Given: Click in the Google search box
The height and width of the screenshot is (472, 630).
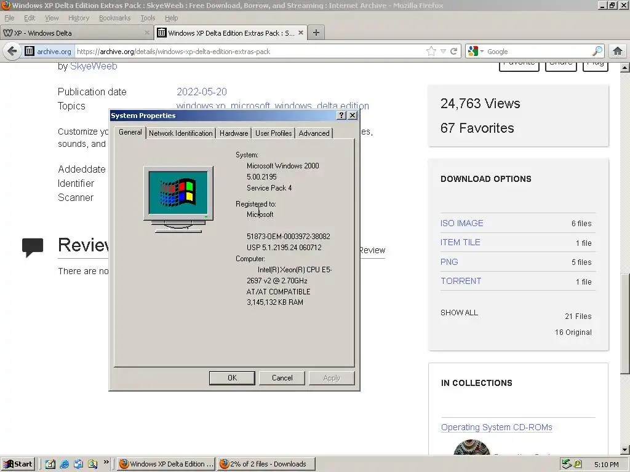Looking at the screenshot, I should pos(538,52).
